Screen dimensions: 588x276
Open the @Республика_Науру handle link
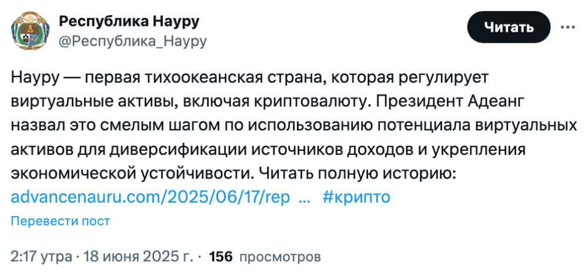[x=132, y=41]
